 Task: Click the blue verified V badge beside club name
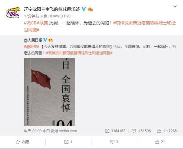tap(84, 9)
